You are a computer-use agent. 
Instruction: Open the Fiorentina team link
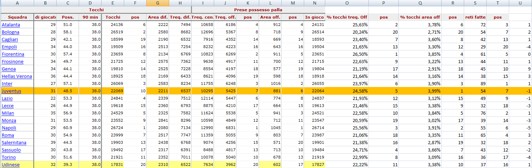pyautogui.click(x=13, y=54)
